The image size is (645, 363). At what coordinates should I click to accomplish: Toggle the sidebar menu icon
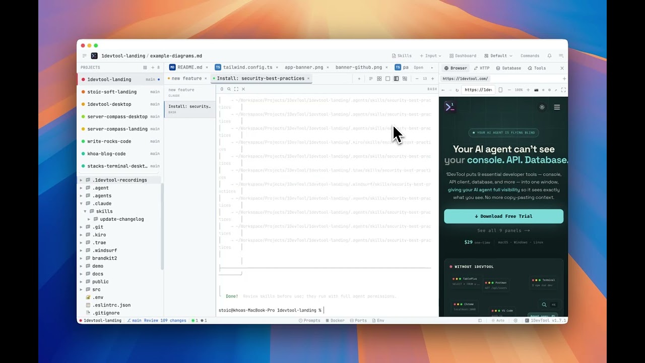click(x=85, y=56)
